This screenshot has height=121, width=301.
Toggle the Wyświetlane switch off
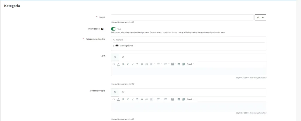point(113,29)
